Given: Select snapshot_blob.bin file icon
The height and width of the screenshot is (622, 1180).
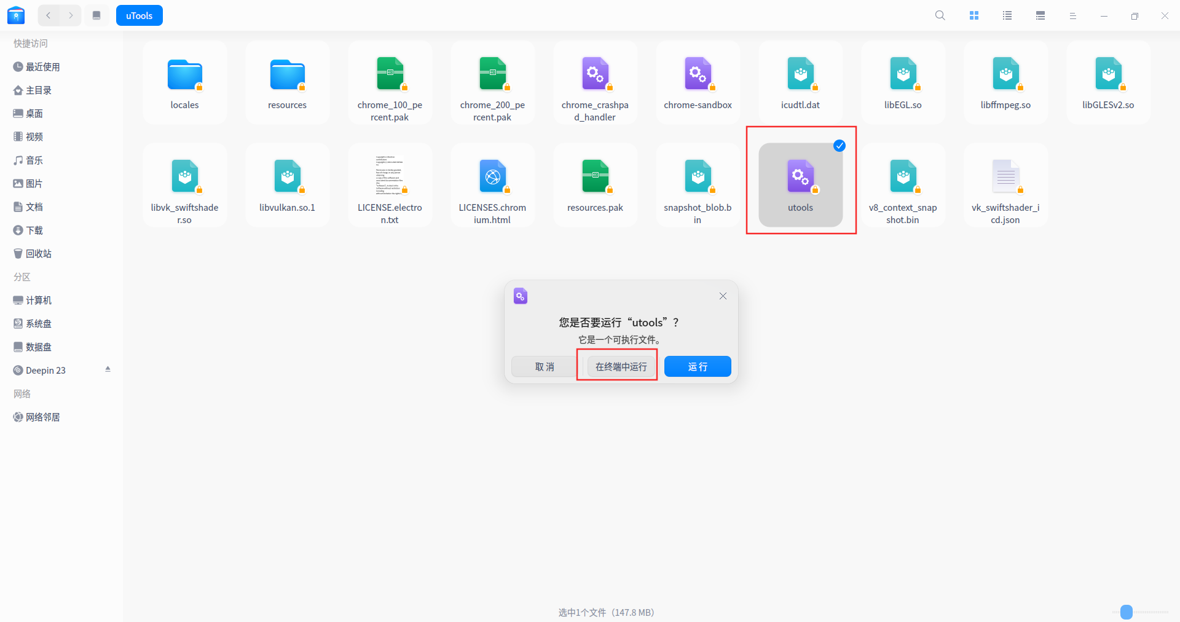Looking at the screenshot, I should [x=698, y=176].
